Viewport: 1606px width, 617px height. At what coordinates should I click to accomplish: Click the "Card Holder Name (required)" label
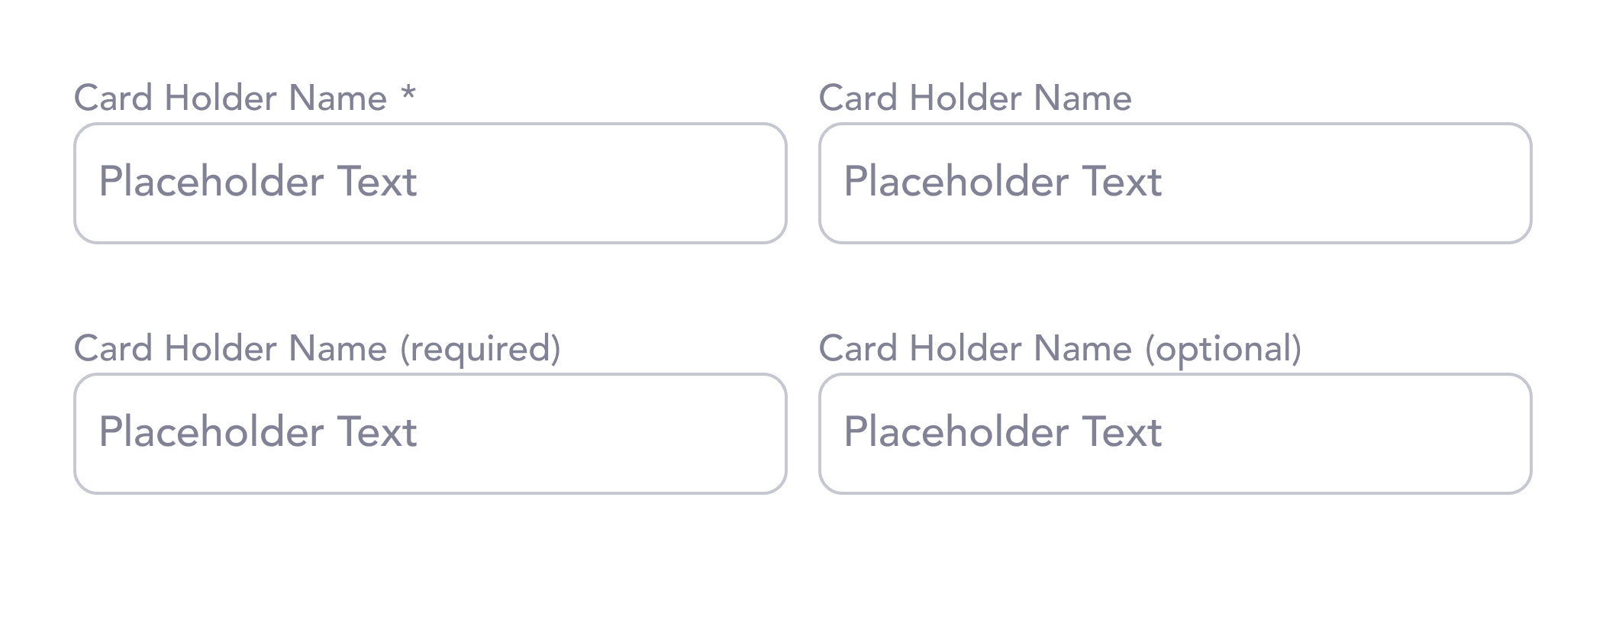click(x=318, y=349)
